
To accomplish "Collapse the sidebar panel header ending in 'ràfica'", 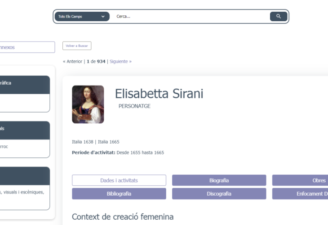I will click(24, 85).
